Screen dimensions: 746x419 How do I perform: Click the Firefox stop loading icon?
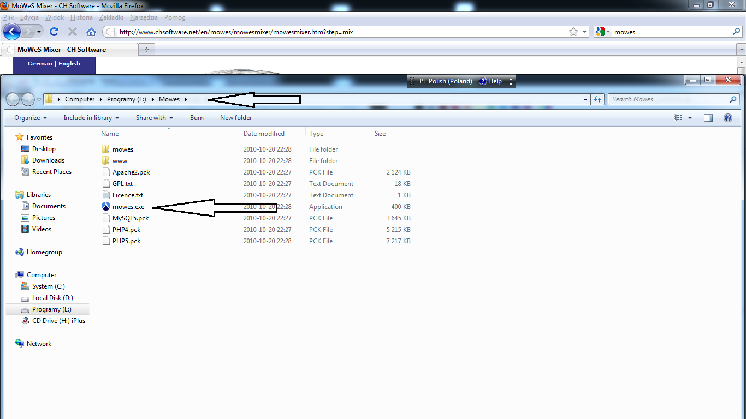click(73, 32)
